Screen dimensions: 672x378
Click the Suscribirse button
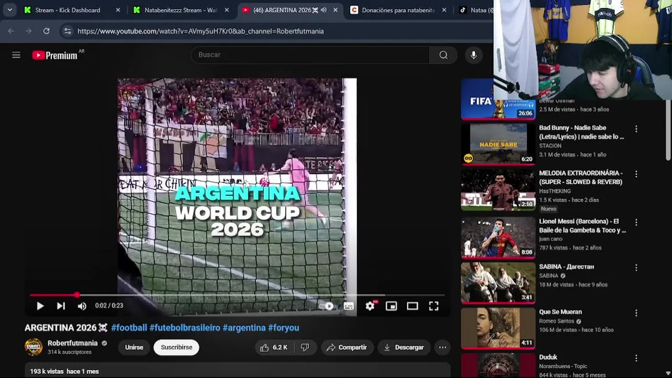(x=176, y=348)
